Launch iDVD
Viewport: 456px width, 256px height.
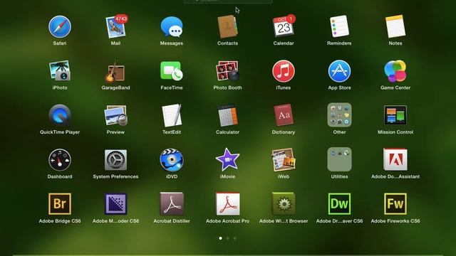click(172, 160)
